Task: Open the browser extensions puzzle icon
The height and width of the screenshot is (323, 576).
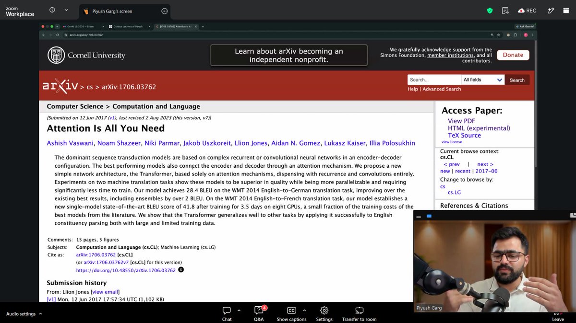Action: pyautogui.click(x=516, y=35)
